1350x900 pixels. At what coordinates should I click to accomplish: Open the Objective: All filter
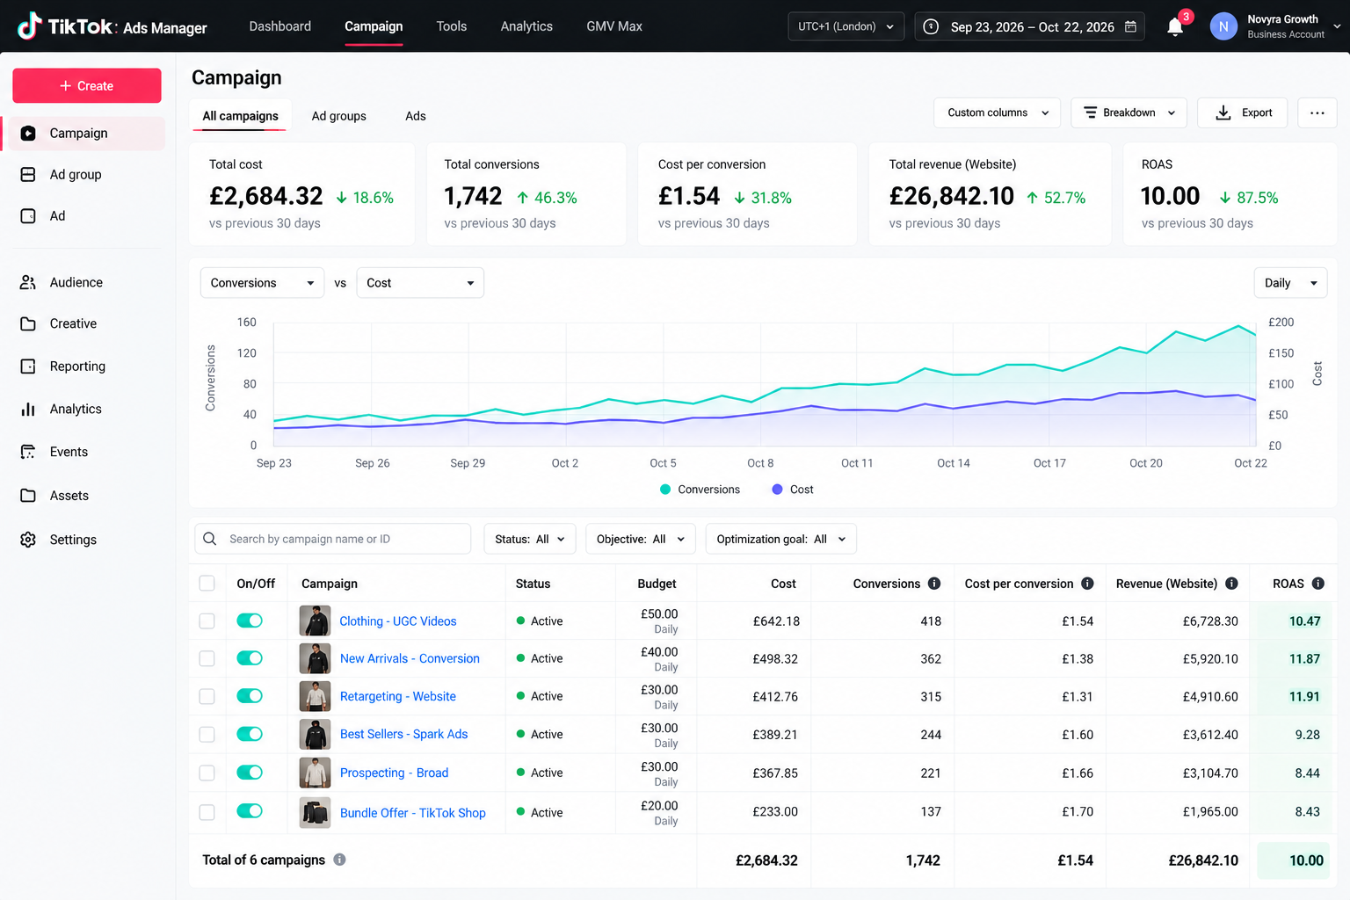tap(641, 539)
